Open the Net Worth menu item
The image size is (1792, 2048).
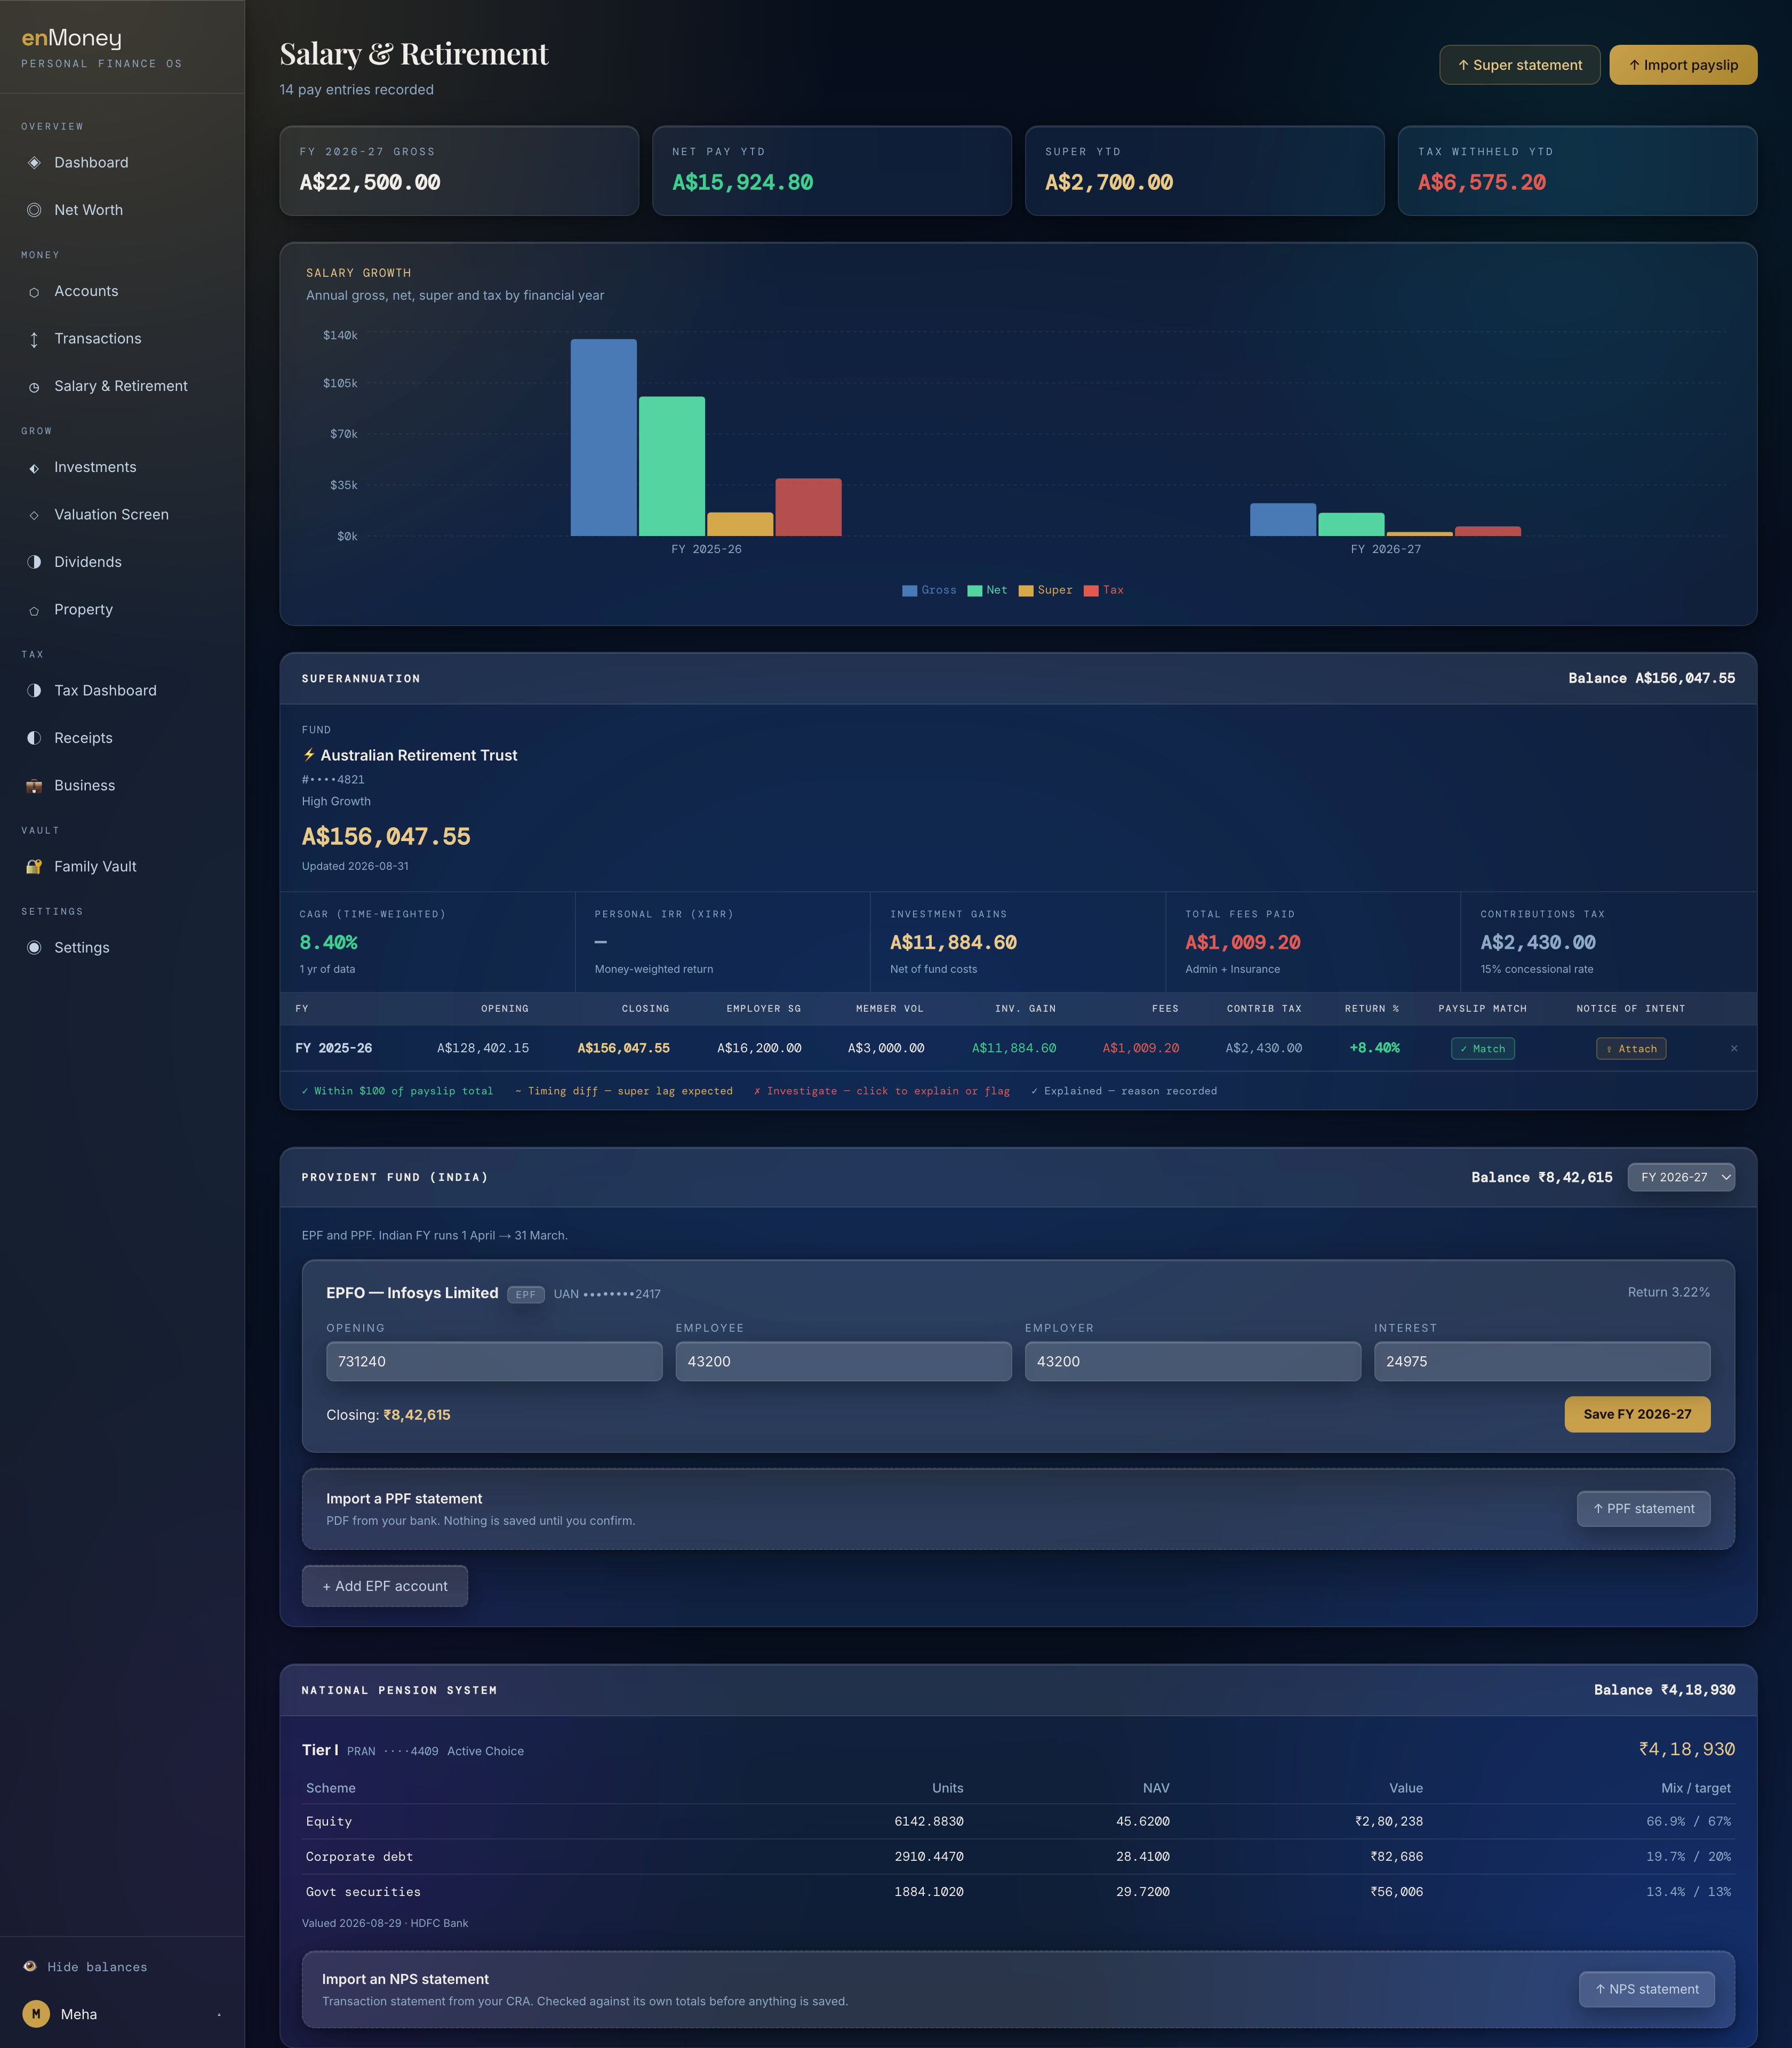pyautogui.click(x=122, y=210)
